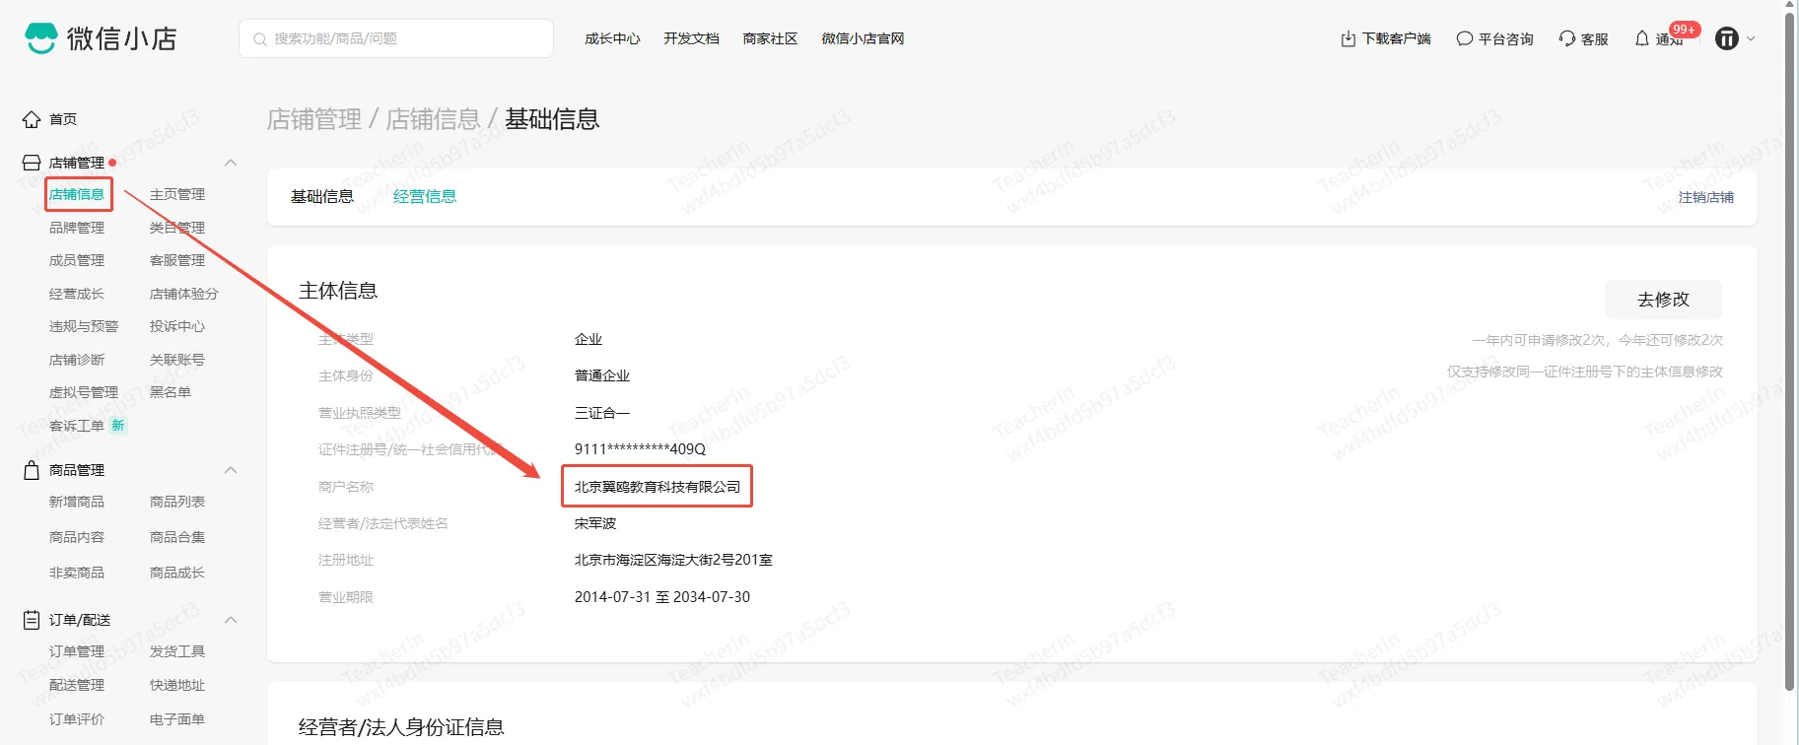Focus the 搜索功能/商品/问题 search box

pos(396,38)
